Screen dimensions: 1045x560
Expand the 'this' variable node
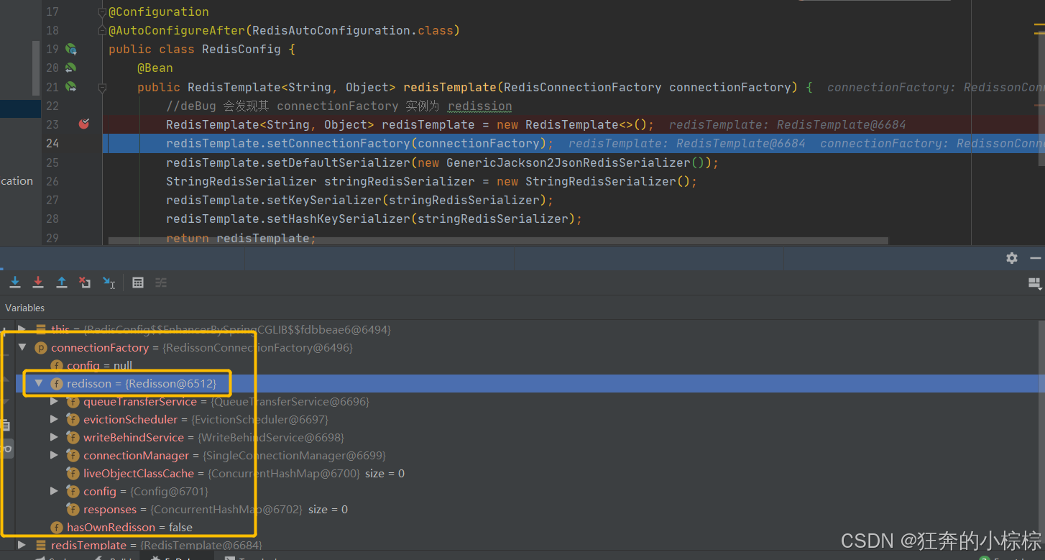coord(22,329)
